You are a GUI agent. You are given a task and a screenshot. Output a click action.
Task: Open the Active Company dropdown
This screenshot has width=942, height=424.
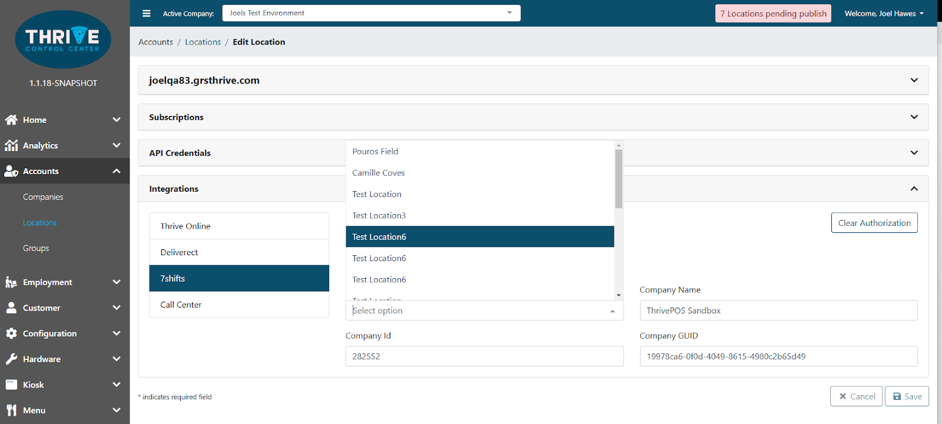tap(372, 13)
